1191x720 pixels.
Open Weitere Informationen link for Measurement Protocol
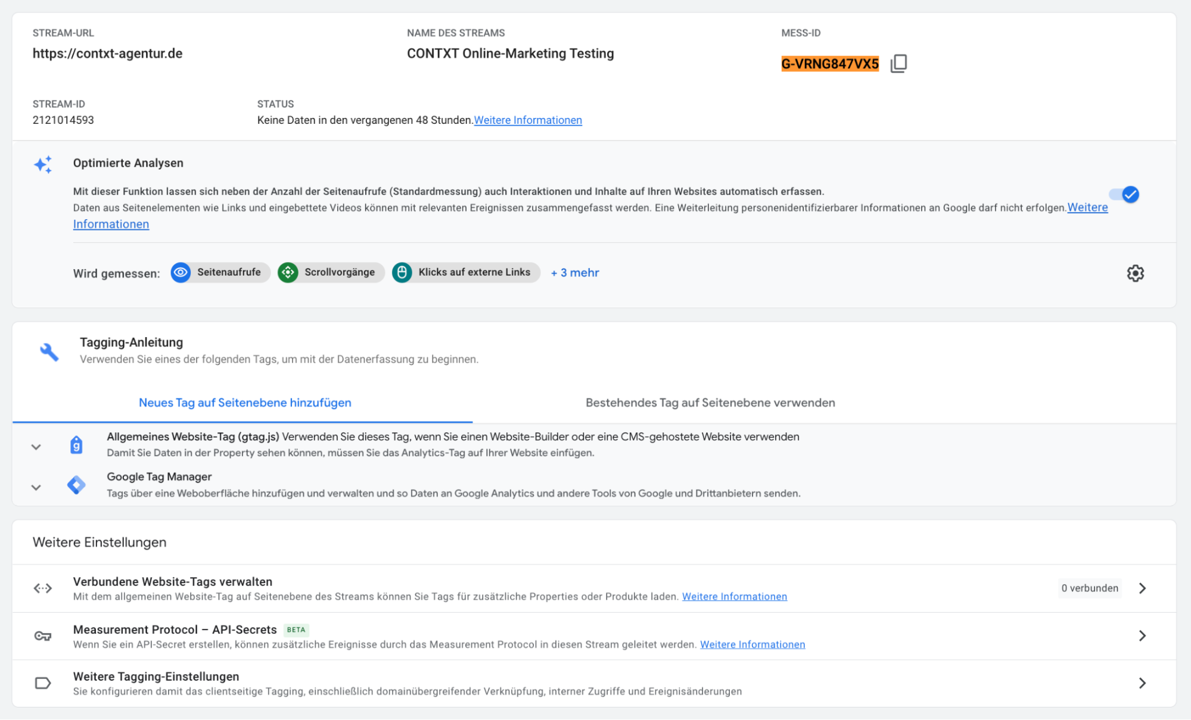(752, 644)
